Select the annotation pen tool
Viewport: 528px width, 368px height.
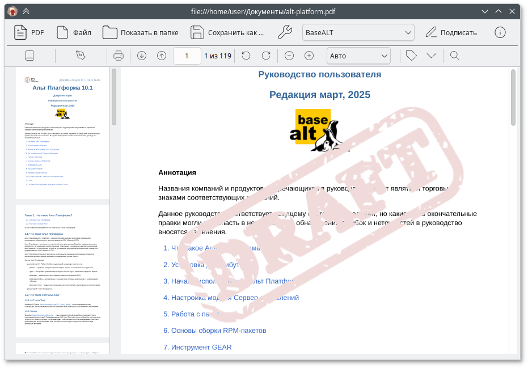[81, 55]
